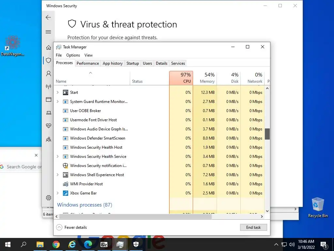This screenshot has width=334, height=251.
Task: Open taskbar search magnifier
Action: (23, 244)
